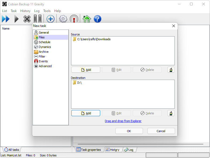Select source C:\Users\raflo\Downloads entry

click(92, 39)
